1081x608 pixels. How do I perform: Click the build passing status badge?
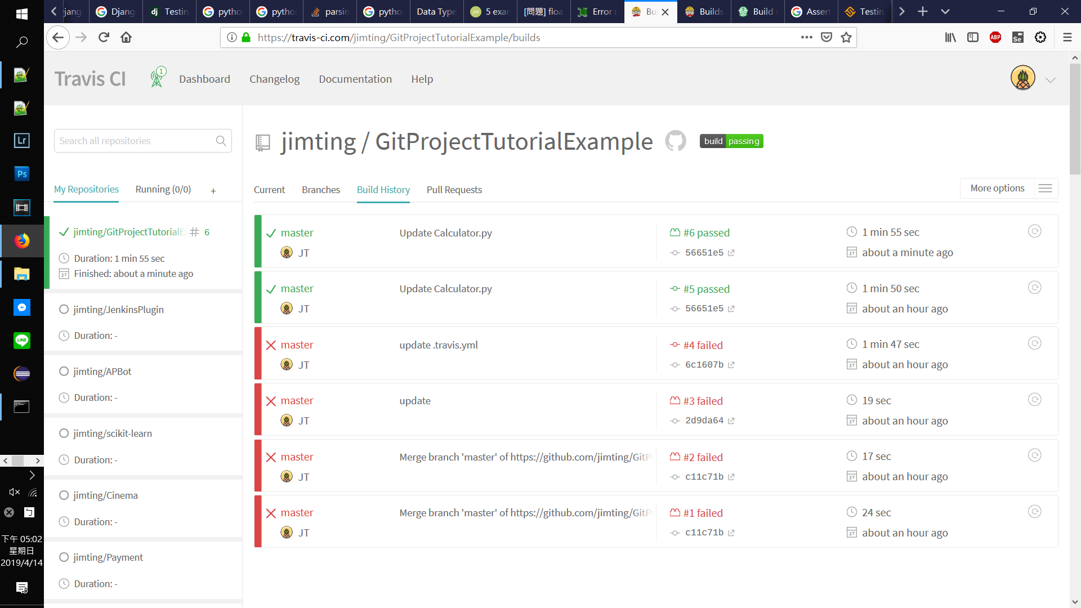pyautogui.click(x=731, y=141)
